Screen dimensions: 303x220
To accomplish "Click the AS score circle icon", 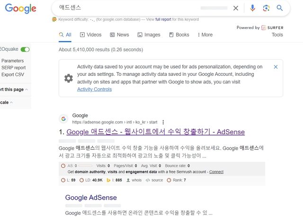I will 63,166.
